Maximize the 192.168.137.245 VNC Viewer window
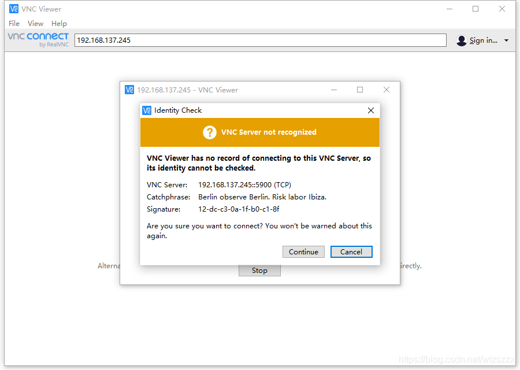The image size is (520, 370). click(360, 90)
